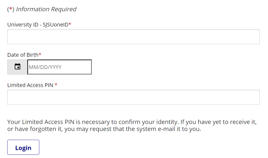
Task: Click the red asterisk after SJSUoneID label
Action: coord(70,24)
